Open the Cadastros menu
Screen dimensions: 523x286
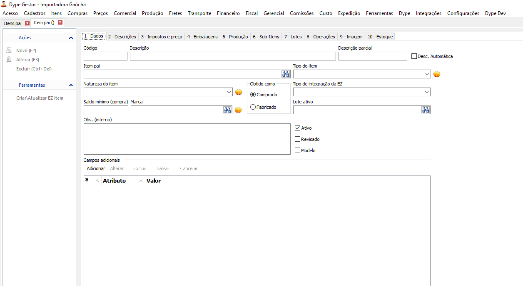pos(35,13)
